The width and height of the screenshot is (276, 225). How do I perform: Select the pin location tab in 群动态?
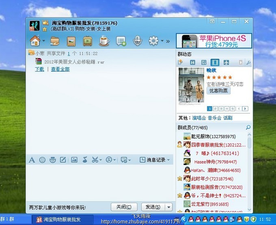click(x=180, y=62)
